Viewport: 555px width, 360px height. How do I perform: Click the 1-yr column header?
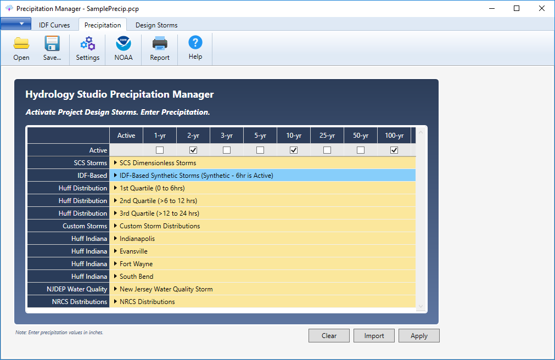[x=160, y=136]
